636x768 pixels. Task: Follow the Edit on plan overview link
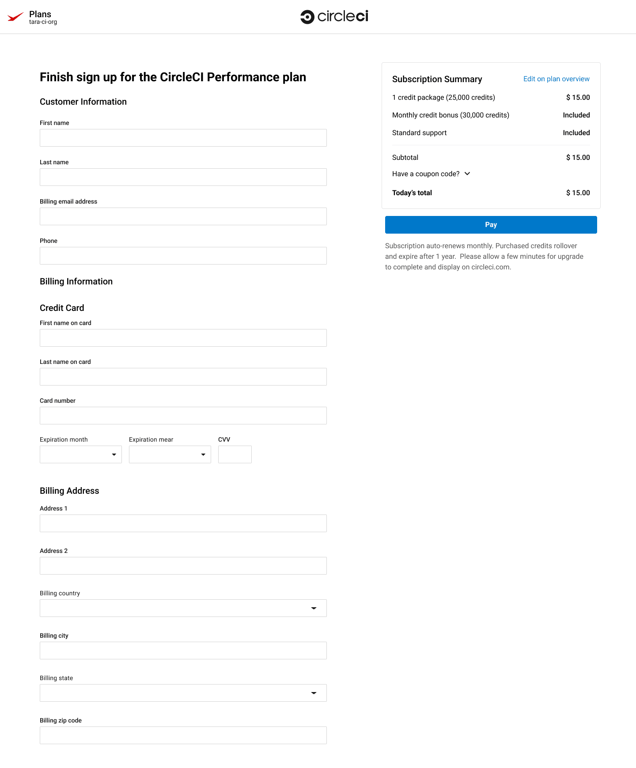[556, 79]
